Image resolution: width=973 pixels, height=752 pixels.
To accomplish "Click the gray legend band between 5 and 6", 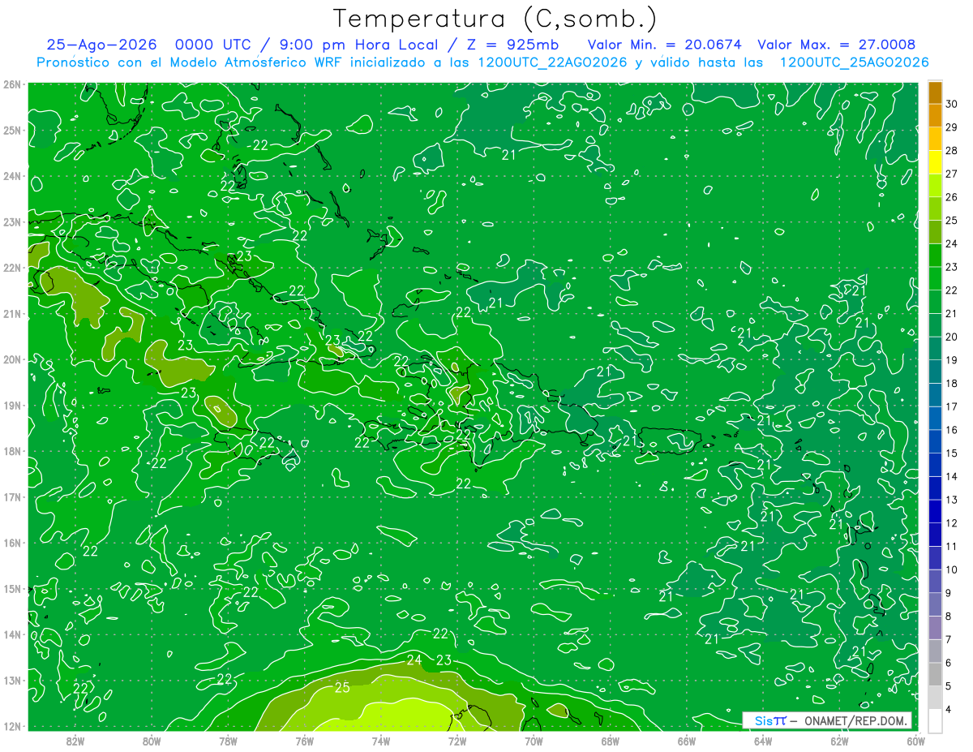I will pos(935,674).
